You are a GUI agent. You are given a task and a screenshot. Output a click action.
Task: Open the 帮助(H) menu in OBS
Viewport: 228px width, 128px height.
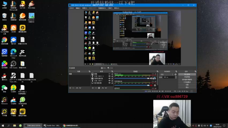(117, 8)
